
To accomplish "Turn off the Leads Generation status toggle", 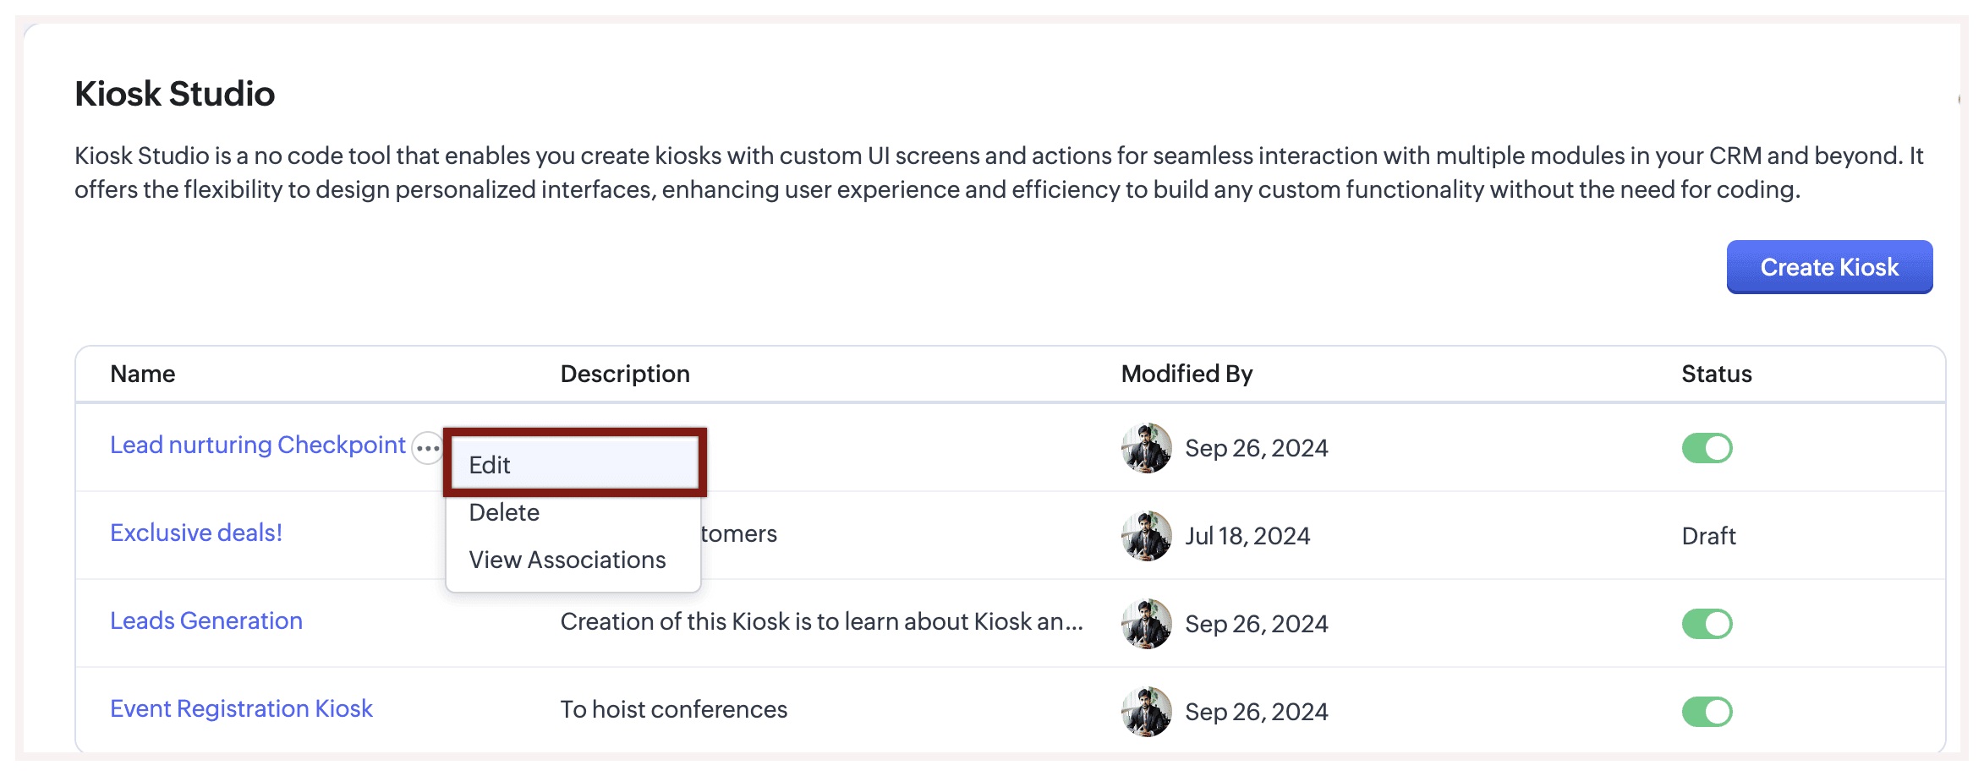I will [1707, 624].
